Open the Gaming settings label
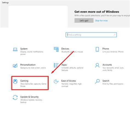Viewport: 130px width, 122px height. tap(24, 81)
